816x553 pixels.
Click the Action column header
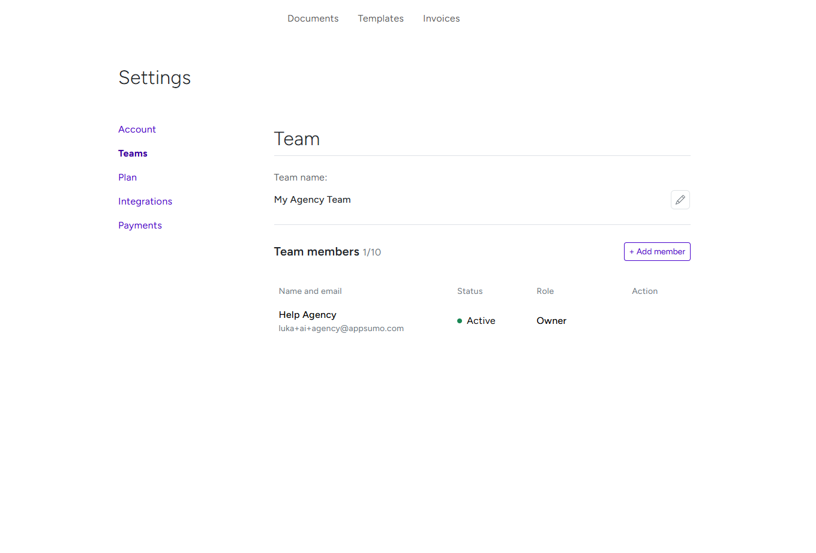(644, 291)
